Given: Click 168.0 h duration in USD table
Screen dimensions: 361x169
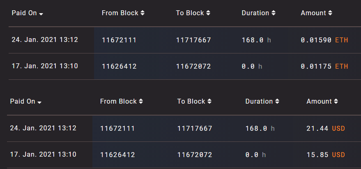Looking at the screenshot, I should [x=260, y=129].
